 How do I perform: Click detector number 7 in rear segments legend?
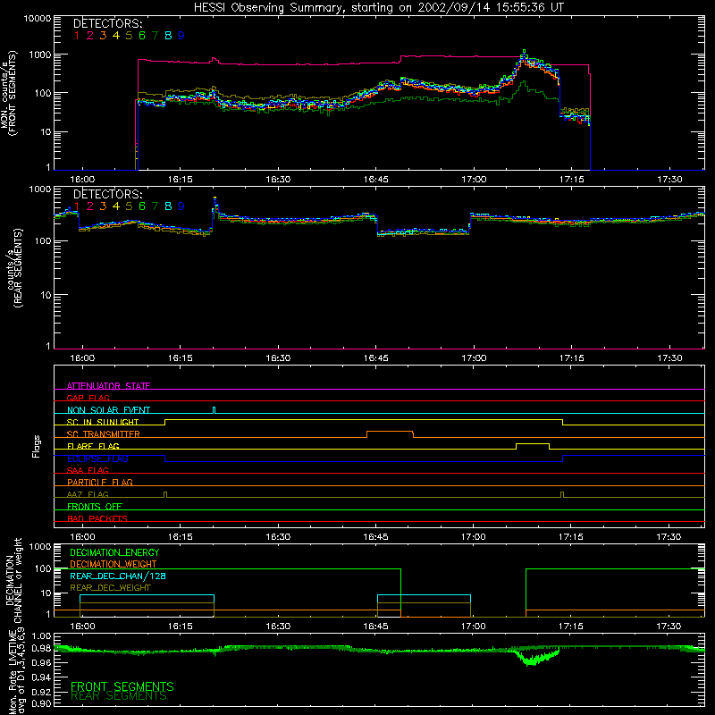pos(155,206)
